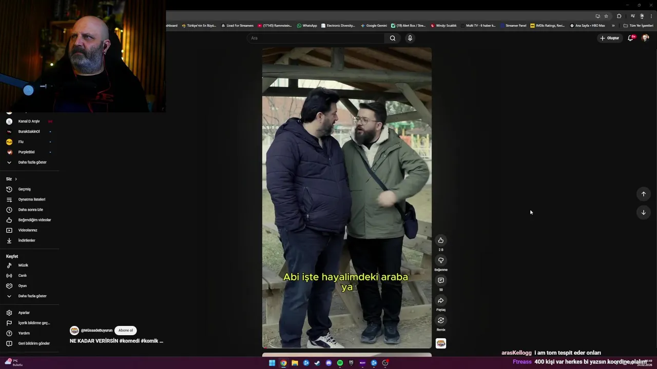Open Ayarlar settings
This screenshot has width=657, height=369.
click(x=30, y=313)
